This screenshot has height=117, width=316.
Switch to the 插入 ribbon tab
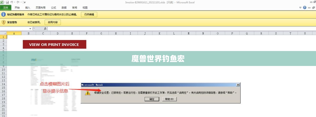point(28,8)
